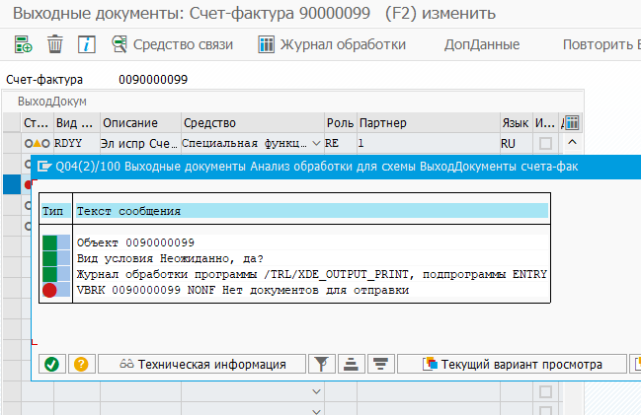Open the lowest dropdown arrow in the table
The height and width of the screenshot is (415, 641).
[x=315, y=410]
